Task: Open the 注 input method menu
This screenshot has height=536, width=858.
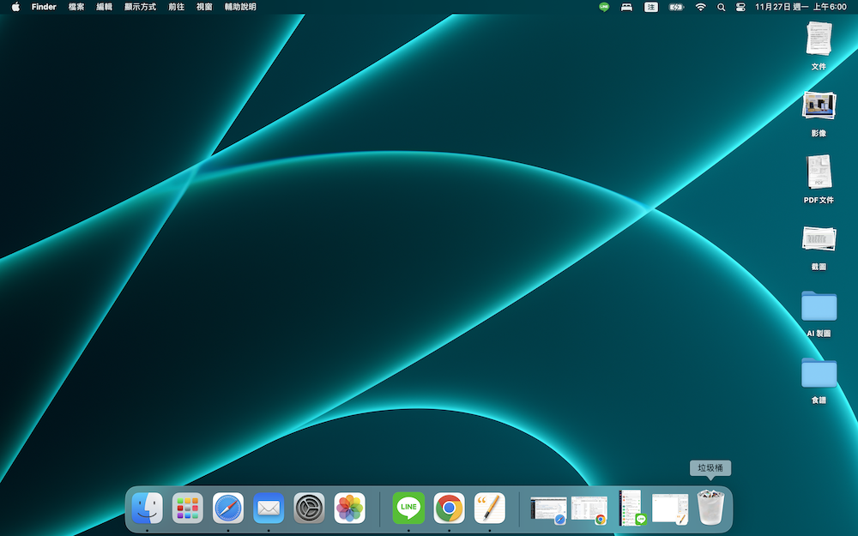Action: [x=651, y=7]
